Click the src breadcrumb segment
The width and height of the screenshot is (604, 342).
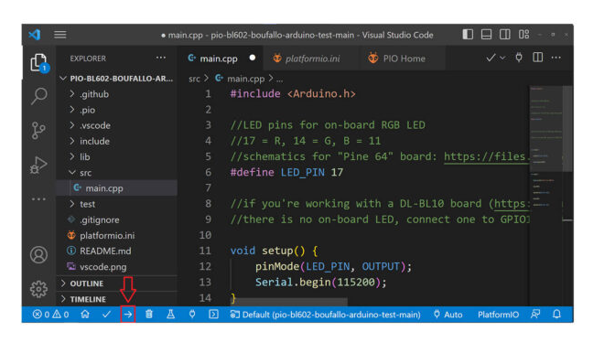(194, 79)
